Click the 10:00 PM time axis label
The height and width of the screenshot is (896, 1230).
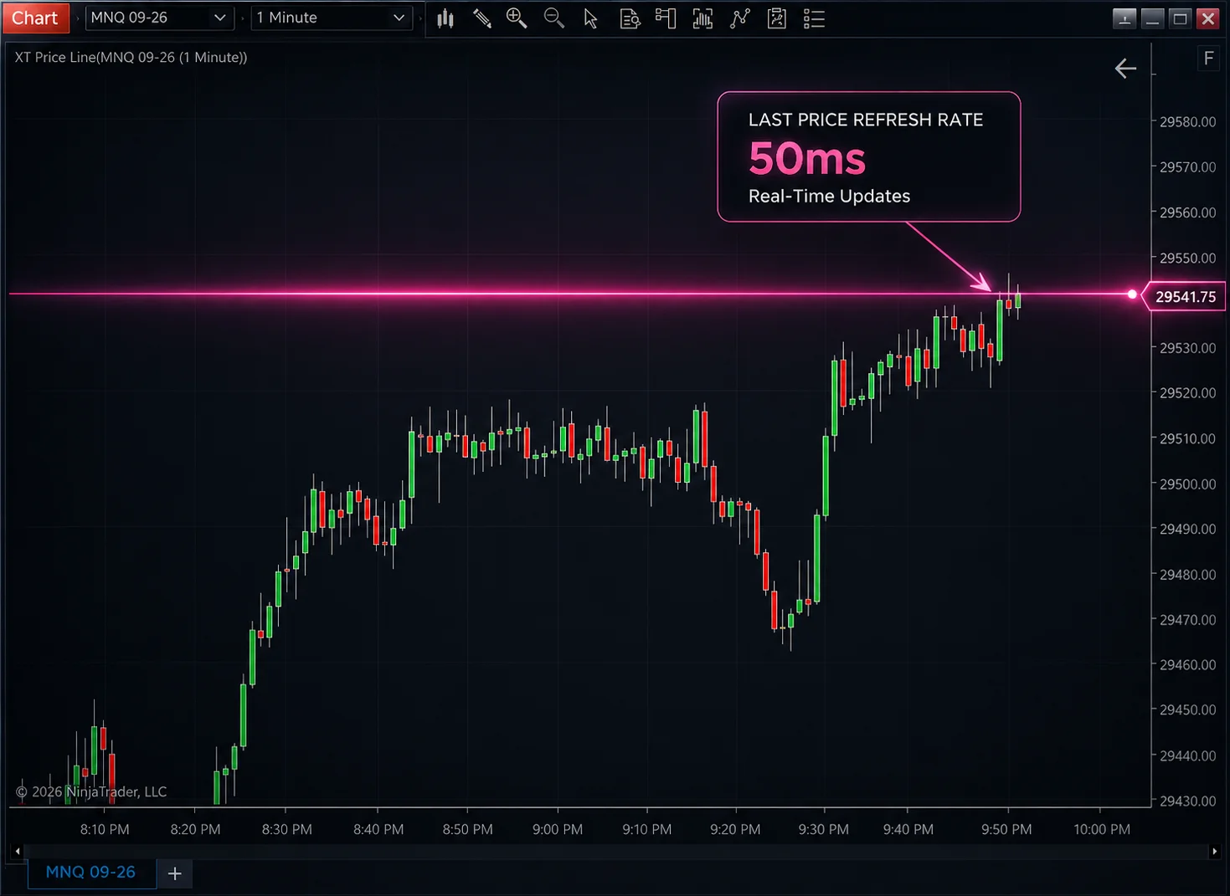tap(1102, 829)
